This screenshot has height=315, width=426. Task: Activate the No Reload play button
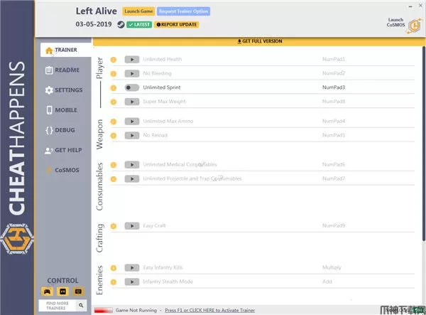(132, 136)
